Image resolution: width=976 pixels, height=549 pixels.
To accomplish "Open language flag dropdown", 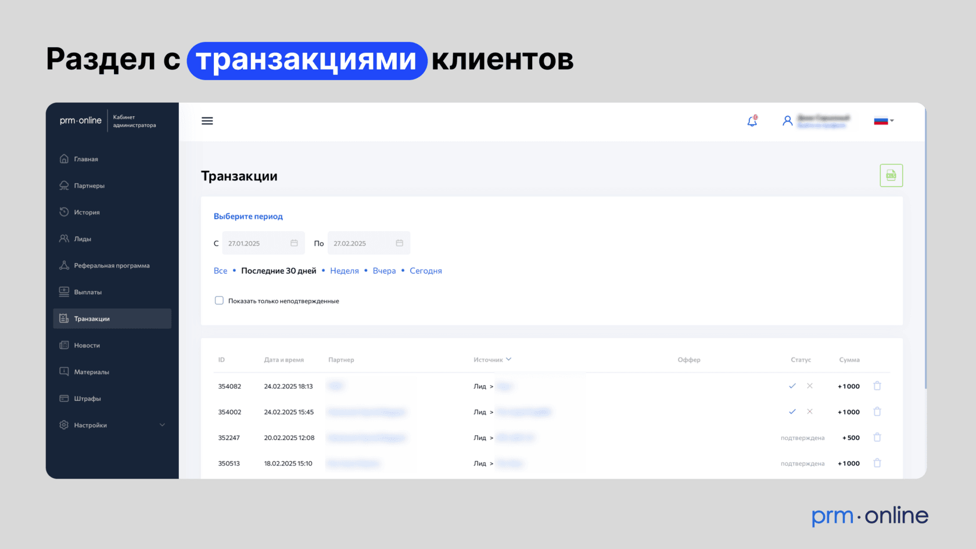I will 884,121.
